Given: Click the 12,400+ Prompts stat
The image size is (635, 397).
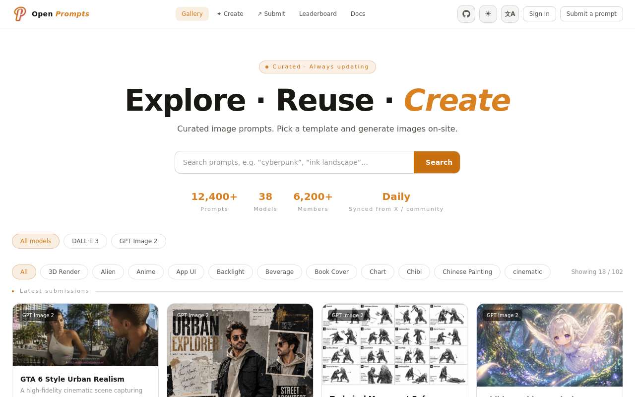Looking at the screenshot, I should (x=214, y=201).
